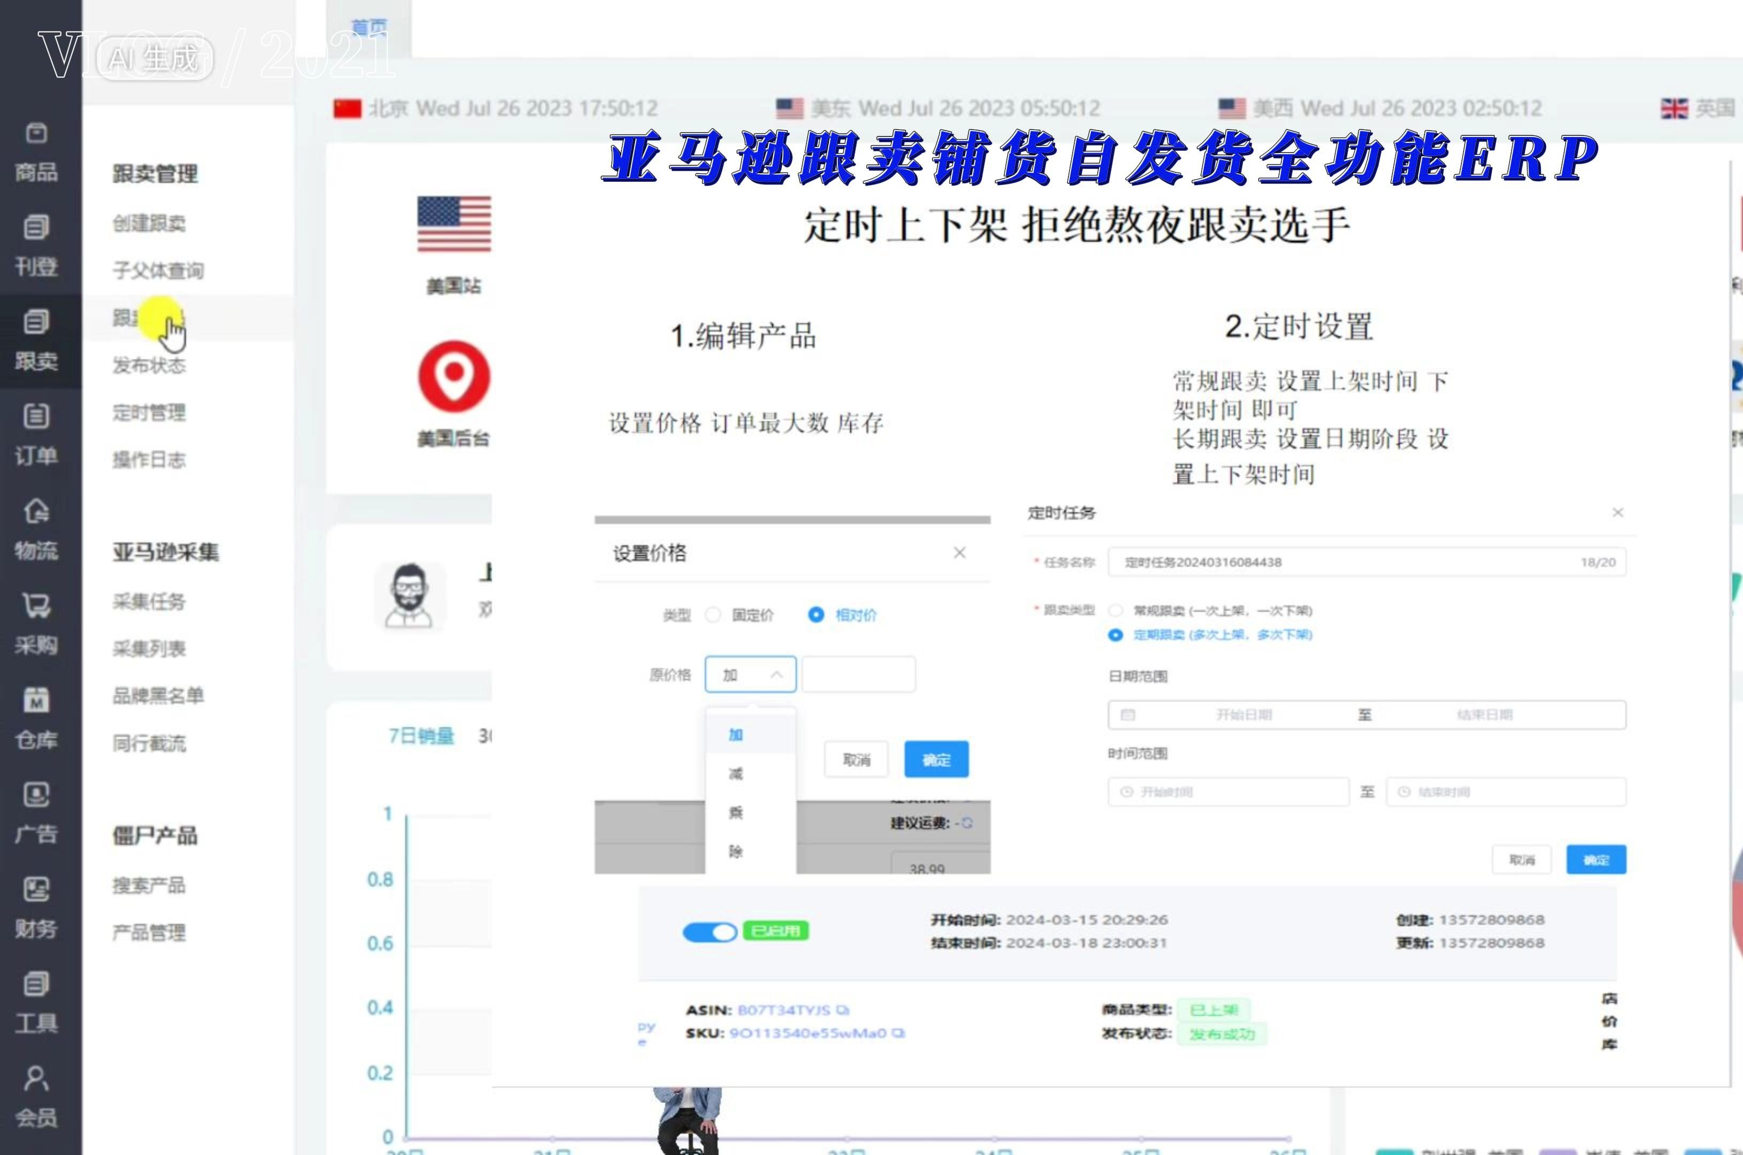Select the 相对价 price type radio
Viewport: 1743px width, 1155px height.
816,614
